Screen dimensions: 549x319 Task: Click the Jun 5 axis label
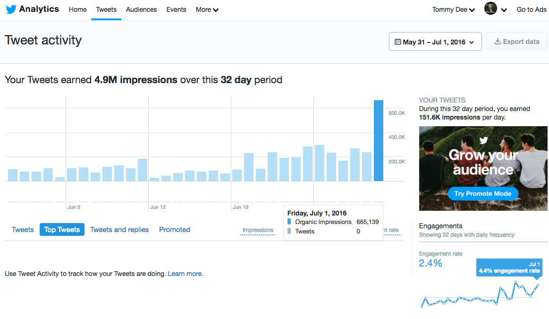[x=74, y=207]
